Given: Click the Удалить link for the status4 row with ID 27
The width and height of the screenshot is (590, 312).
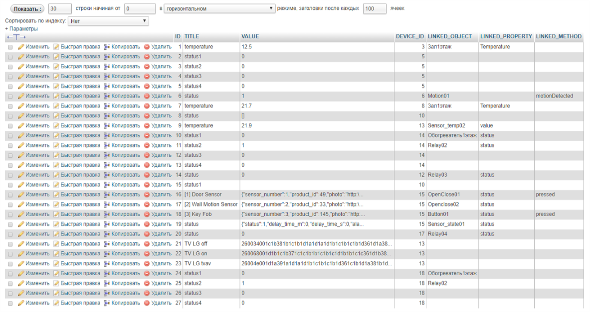Looking at the screenshot, I should pos(161,303).
